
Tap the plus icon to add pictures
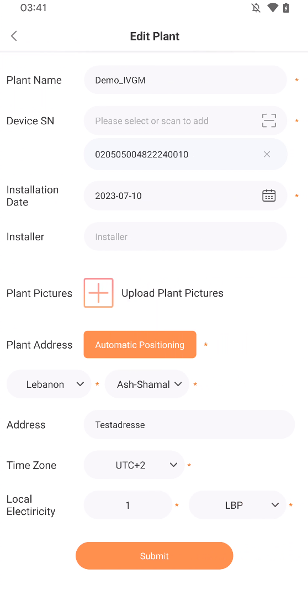[x=99, y=293]
